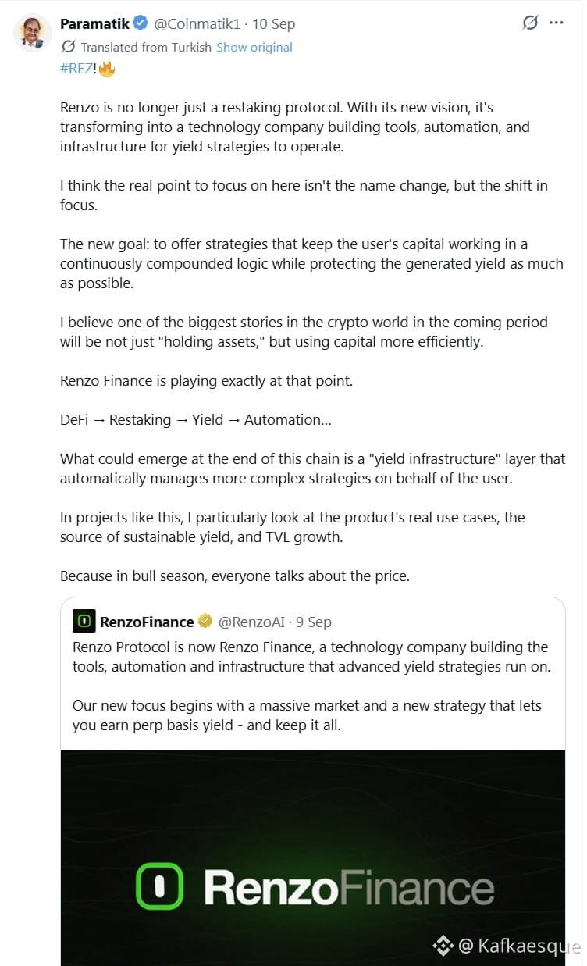This screenshot has width=587, height=966.
Task: Click the RenzoFinance name in quoted post
Action: point(147,622)
